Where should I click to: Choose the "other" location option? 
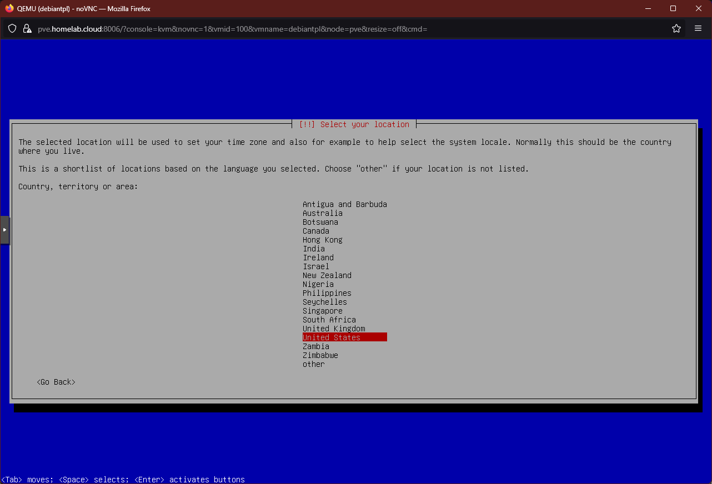pos(313,364)
